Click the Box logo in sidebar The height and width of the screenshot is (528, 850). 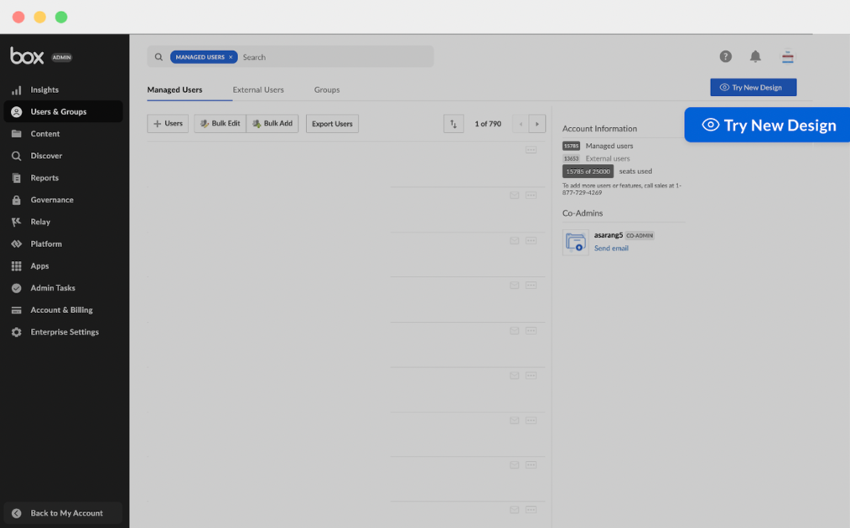(x=27, y=56)
